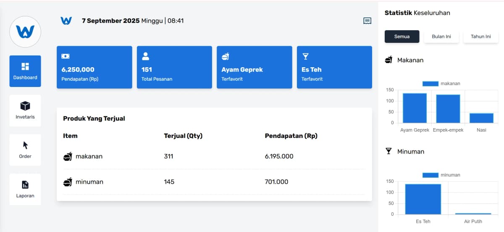Switch statistics to Tahun Ini
Viewport: 504px width, 232px height.
(x=480, y=37)
